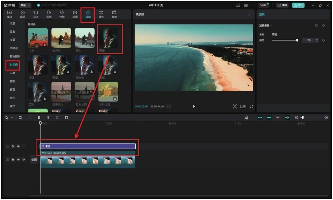333x200 pixels.
Task: Open the 贴纸 (Stickers) panel tab
Action: [49, 14]
